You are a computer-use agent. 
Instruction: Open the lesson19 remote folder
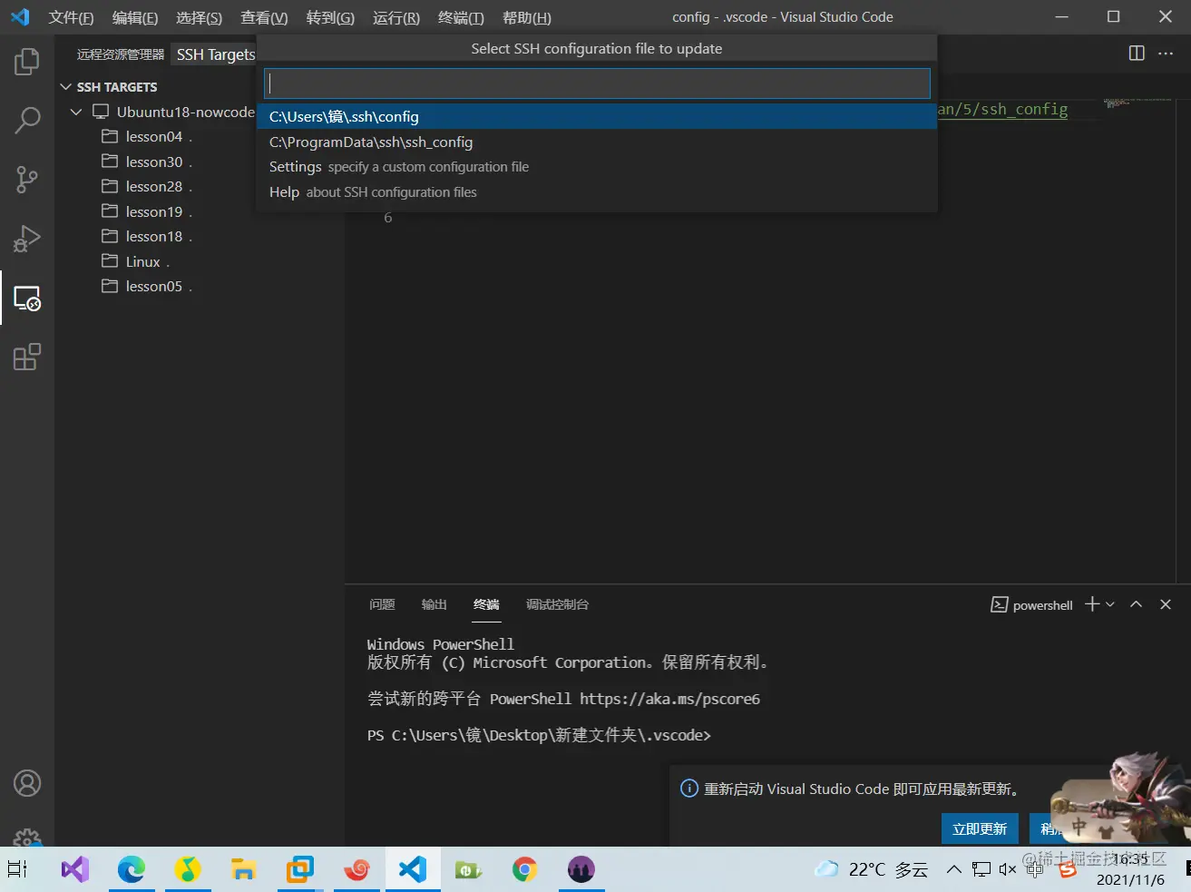click(154, 211)
